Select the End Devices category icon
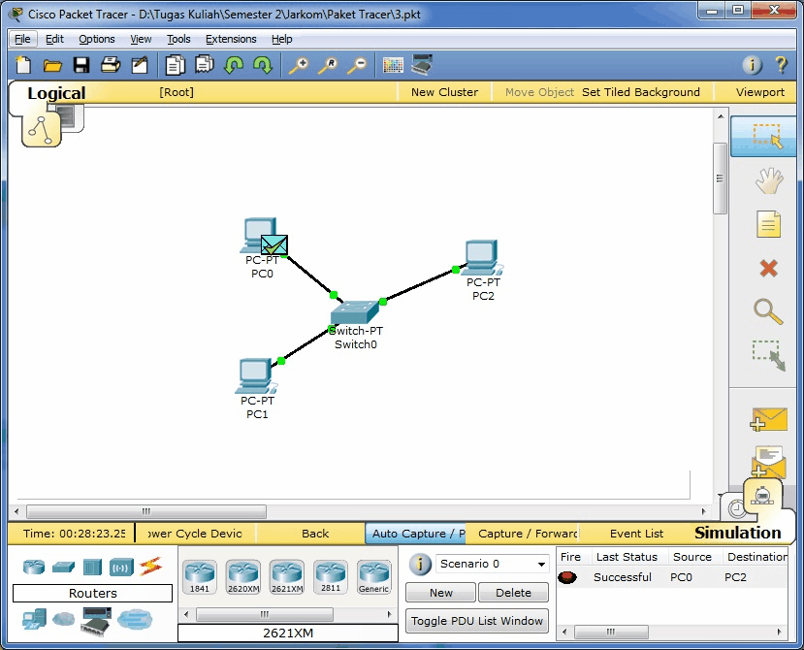Screen dimensions: 804x650 point(34,619)
